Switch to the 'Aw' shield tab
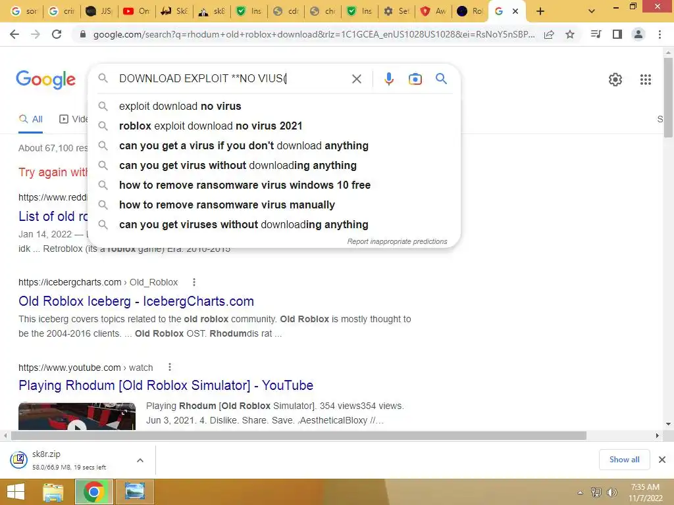This screenshot has width=674, height=505. (433, 12)
